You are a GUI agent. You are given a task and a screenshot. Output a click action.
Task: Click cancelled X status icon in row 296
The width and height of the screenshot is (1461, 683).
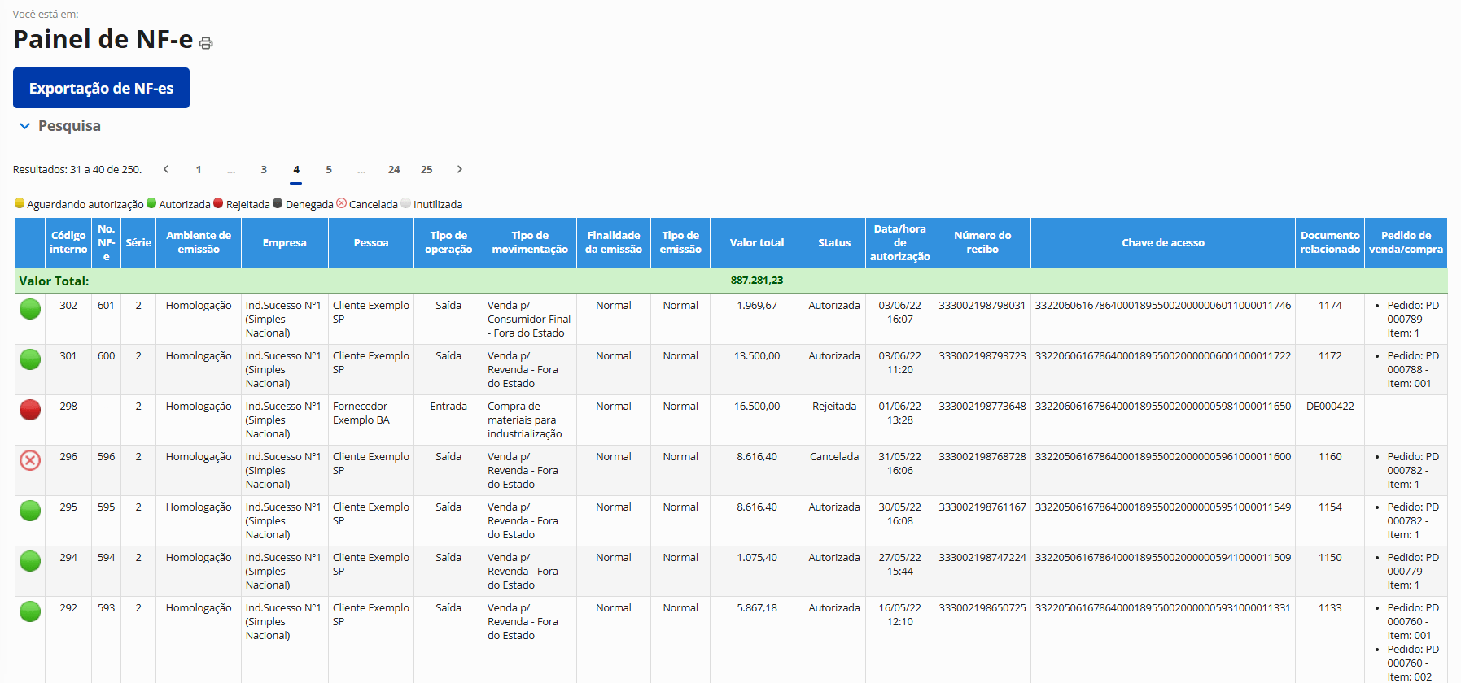[30, 460]
